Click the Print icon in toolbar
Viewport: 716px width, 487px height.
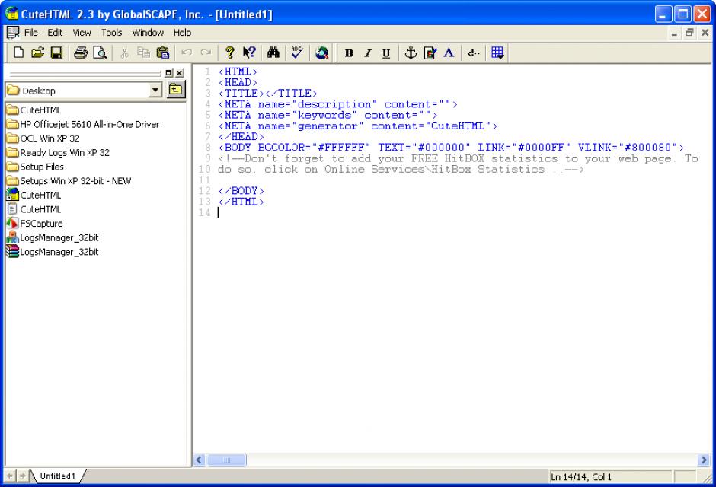point(81,53)
